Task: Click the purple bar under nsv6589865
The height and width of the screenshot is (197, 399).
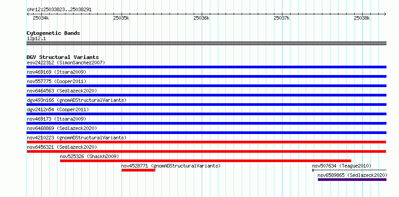Action: (x=352, y=180)
